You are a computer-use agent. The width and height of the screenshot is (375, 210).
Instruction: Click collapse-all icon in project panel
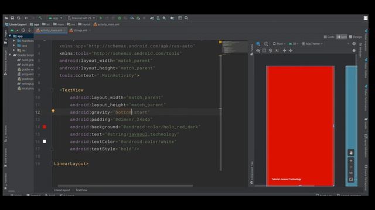click(x=29, y=30)
